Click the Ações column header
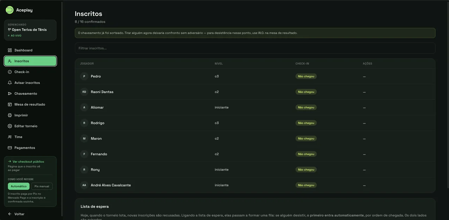 [367, 64]
